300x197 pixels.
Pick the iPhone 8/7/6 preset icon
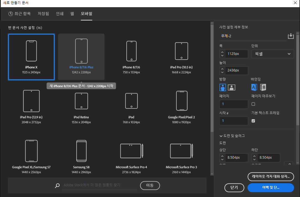(131, 51)
